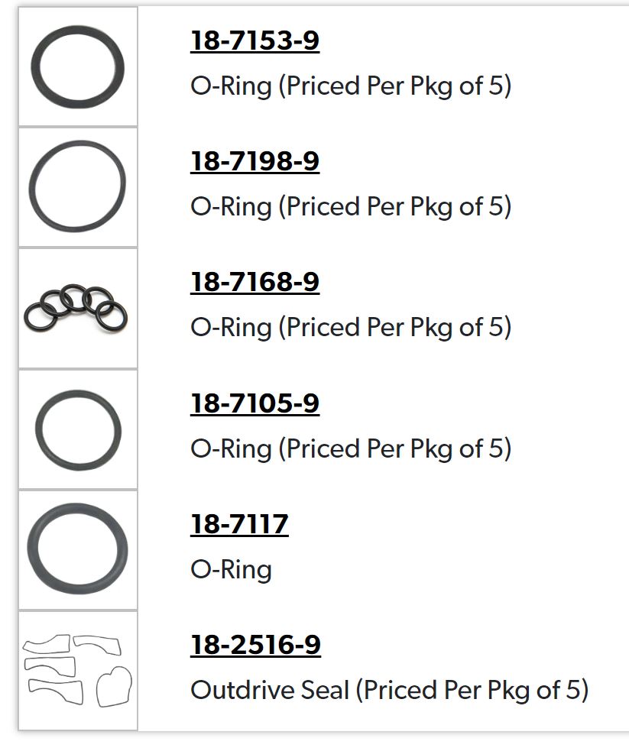
Task: Click Outdrive Seal Priced Per Pkg text
Action: [390, 690]
